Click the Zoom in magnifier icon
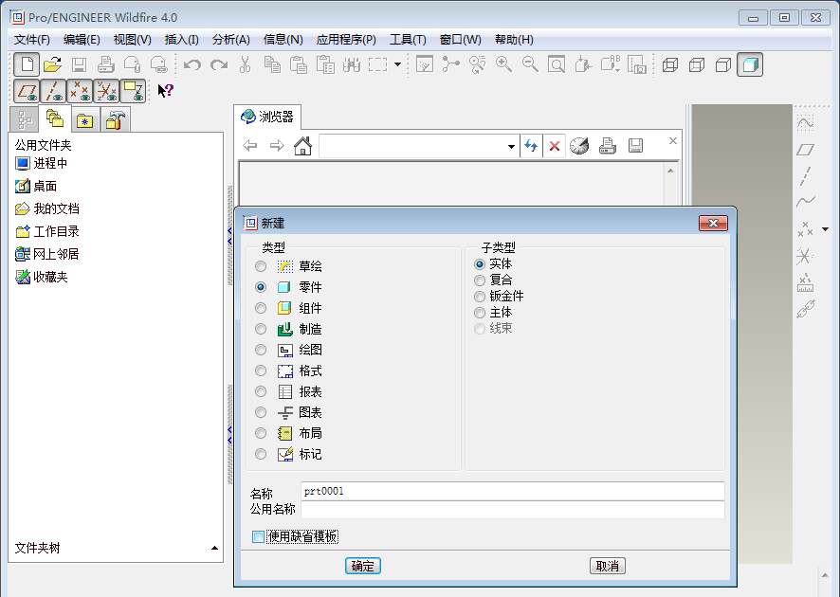The image size is (840, 597). 503,65
